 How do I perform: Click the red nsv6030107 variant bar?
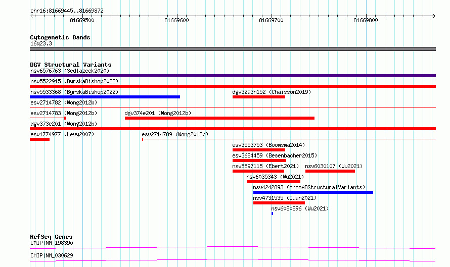(330, 171)
